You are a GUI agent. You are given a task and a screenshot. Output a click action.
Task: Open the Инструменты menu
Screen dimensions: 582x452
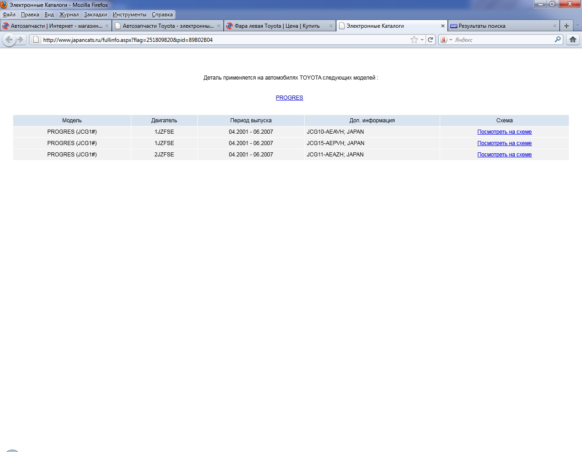point(129,15)
